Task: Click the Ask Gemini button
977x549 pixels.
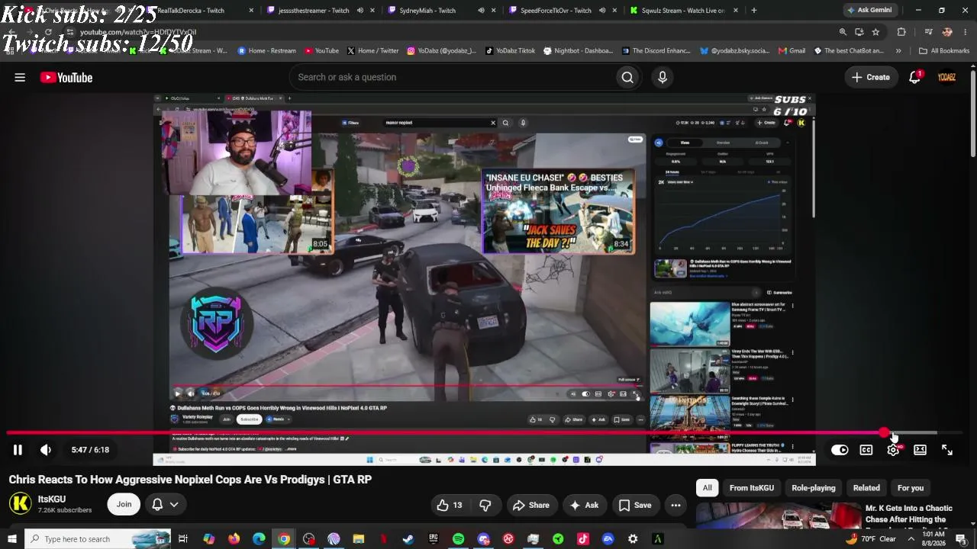Action: click(869, 11)
